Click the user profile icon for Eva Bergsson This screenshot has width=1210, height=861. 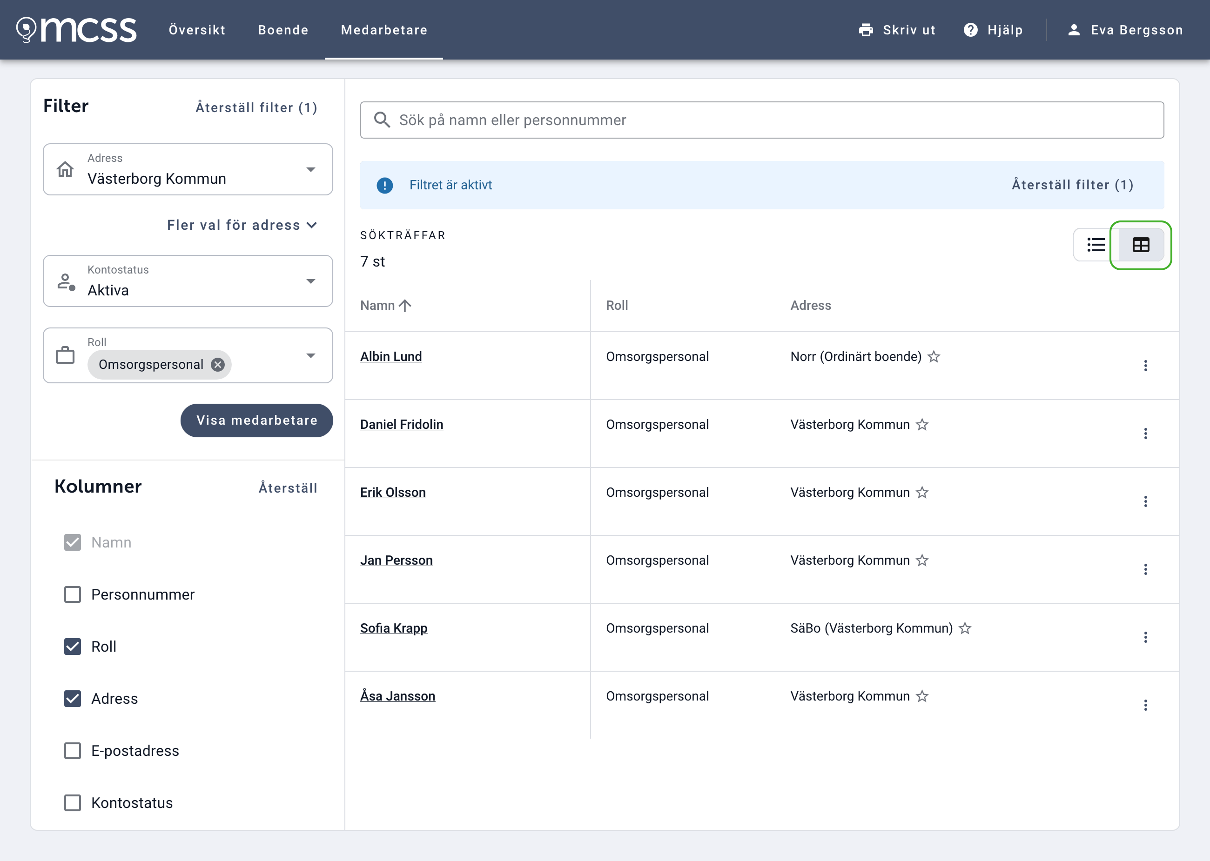[1074, 30]
